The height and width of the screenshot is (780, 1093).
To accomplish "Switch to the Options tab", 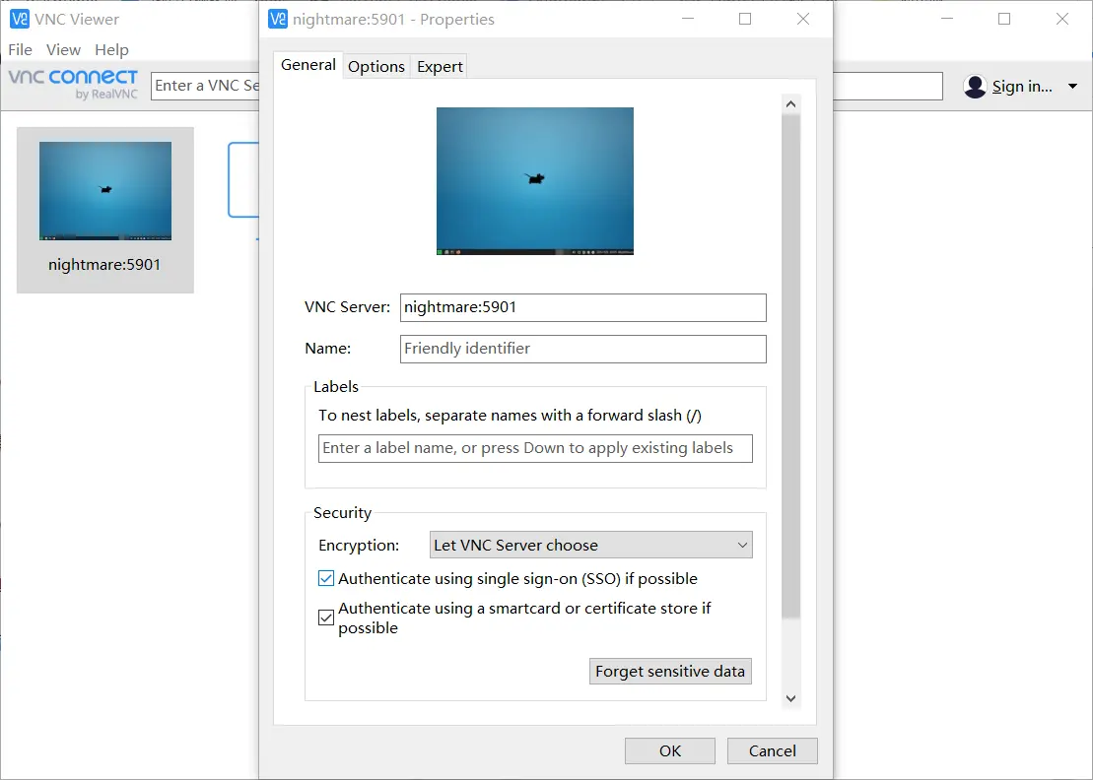I will [x=376, y=66].
